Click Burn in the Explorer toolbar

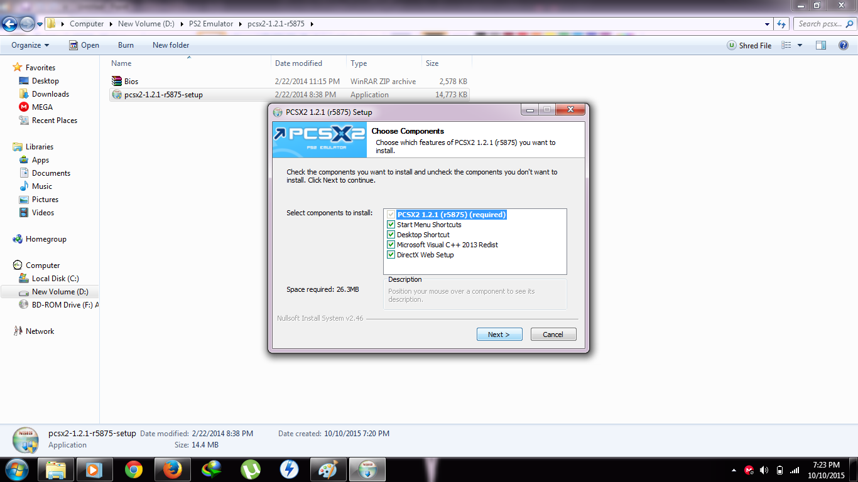pos(126,45)
